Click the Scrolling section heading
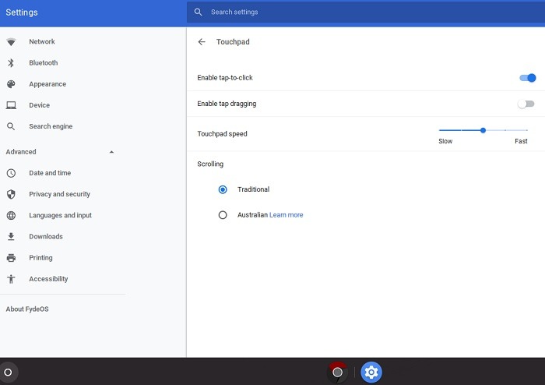The height and width of the screenshot is (385, 545). (x=210, y=164)
